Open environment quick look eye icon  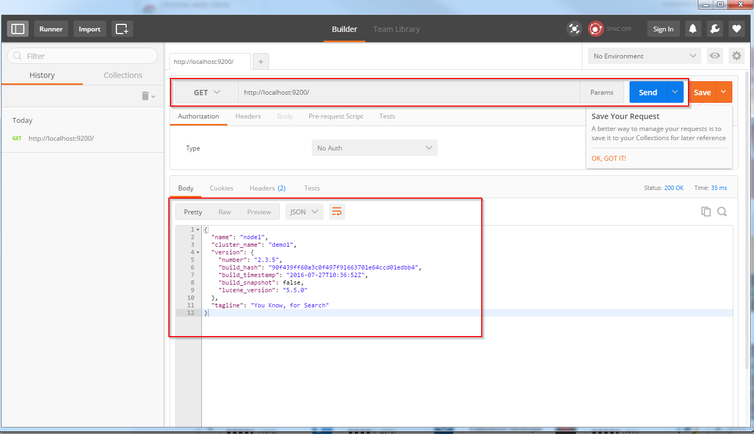[x=715, y=56]
